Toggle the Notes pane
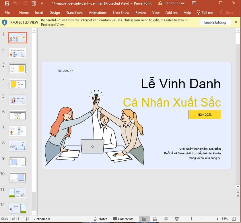Image resolution: width=241 pixels, height=223 pixels. [x=101, y=219]
